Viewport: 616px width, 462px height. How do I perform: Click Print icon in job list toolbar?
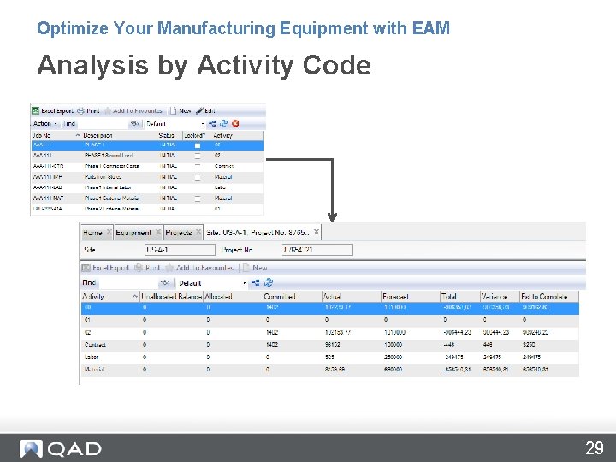point(80,110)
